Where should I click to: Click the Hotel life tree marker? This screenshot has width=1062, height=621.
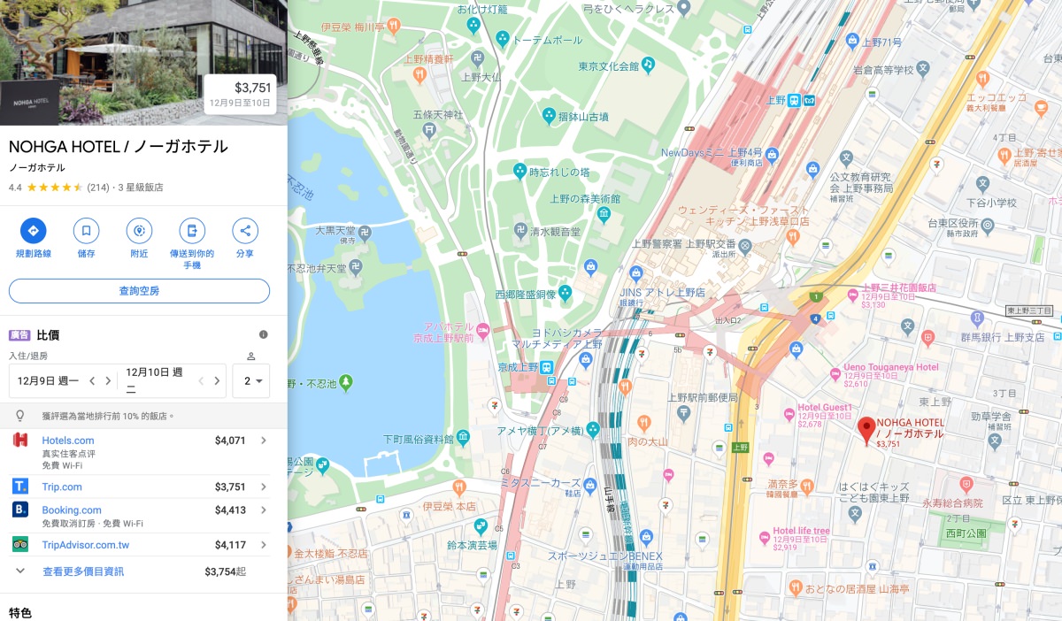pos(763,537)
